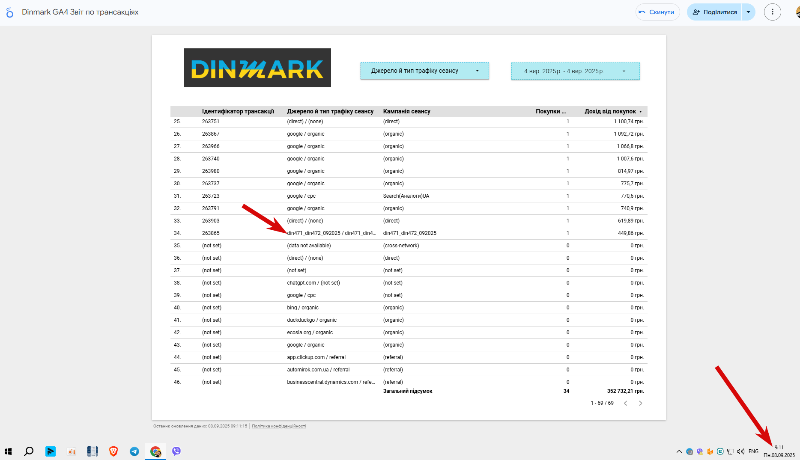Click the orange cube tray icon

[x=710, y=451]
